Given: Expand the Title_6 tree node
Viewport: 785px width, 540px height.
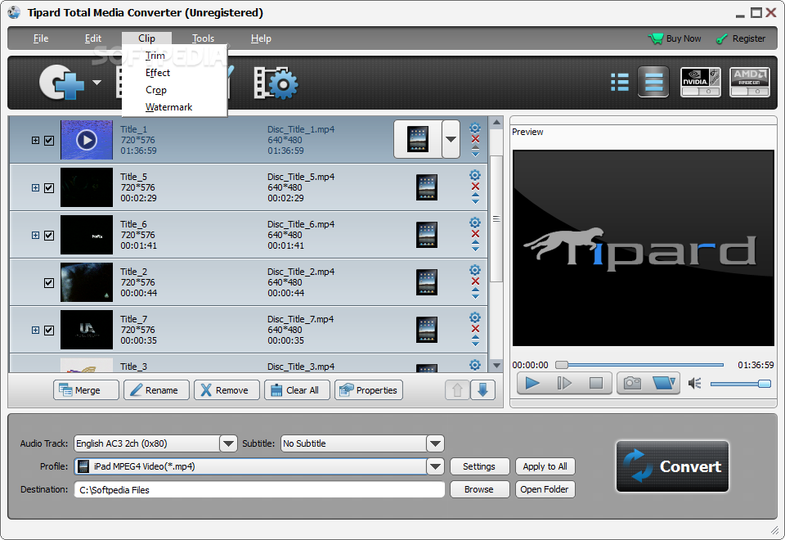Looking at the screenshot, I should 35,236.
